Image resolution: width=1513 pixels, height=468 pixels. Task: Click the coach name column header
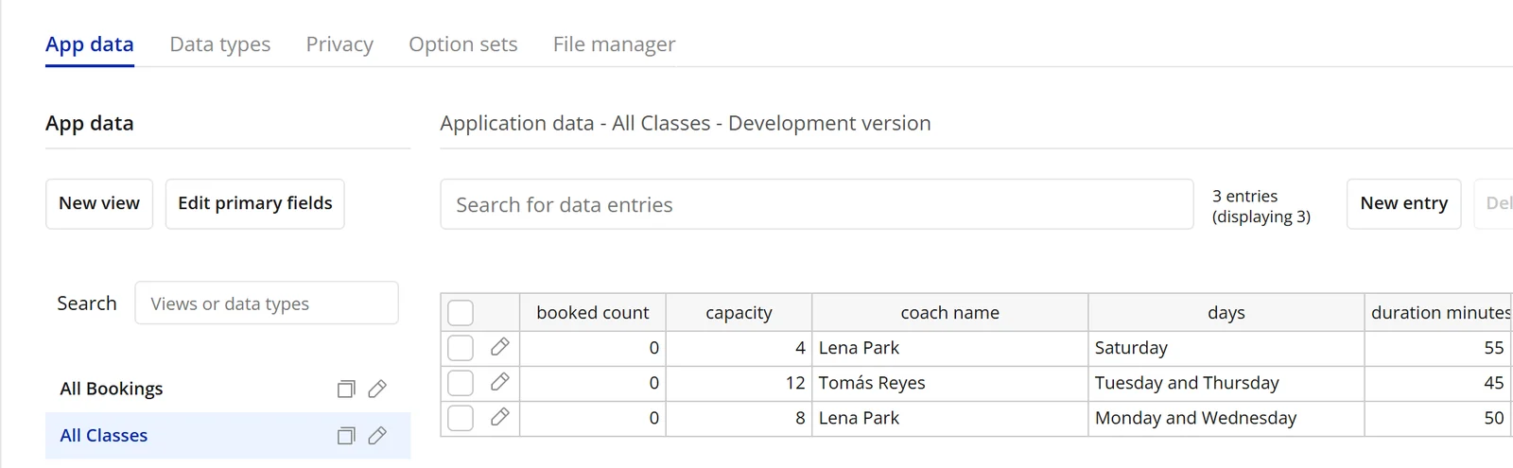tap(950, 313)
